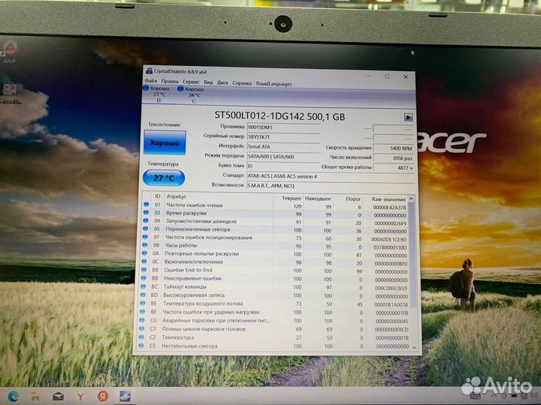The image size is (541, 405).
Task: Click the Прошивка field 0001SDM1
Action: (283, 127)
